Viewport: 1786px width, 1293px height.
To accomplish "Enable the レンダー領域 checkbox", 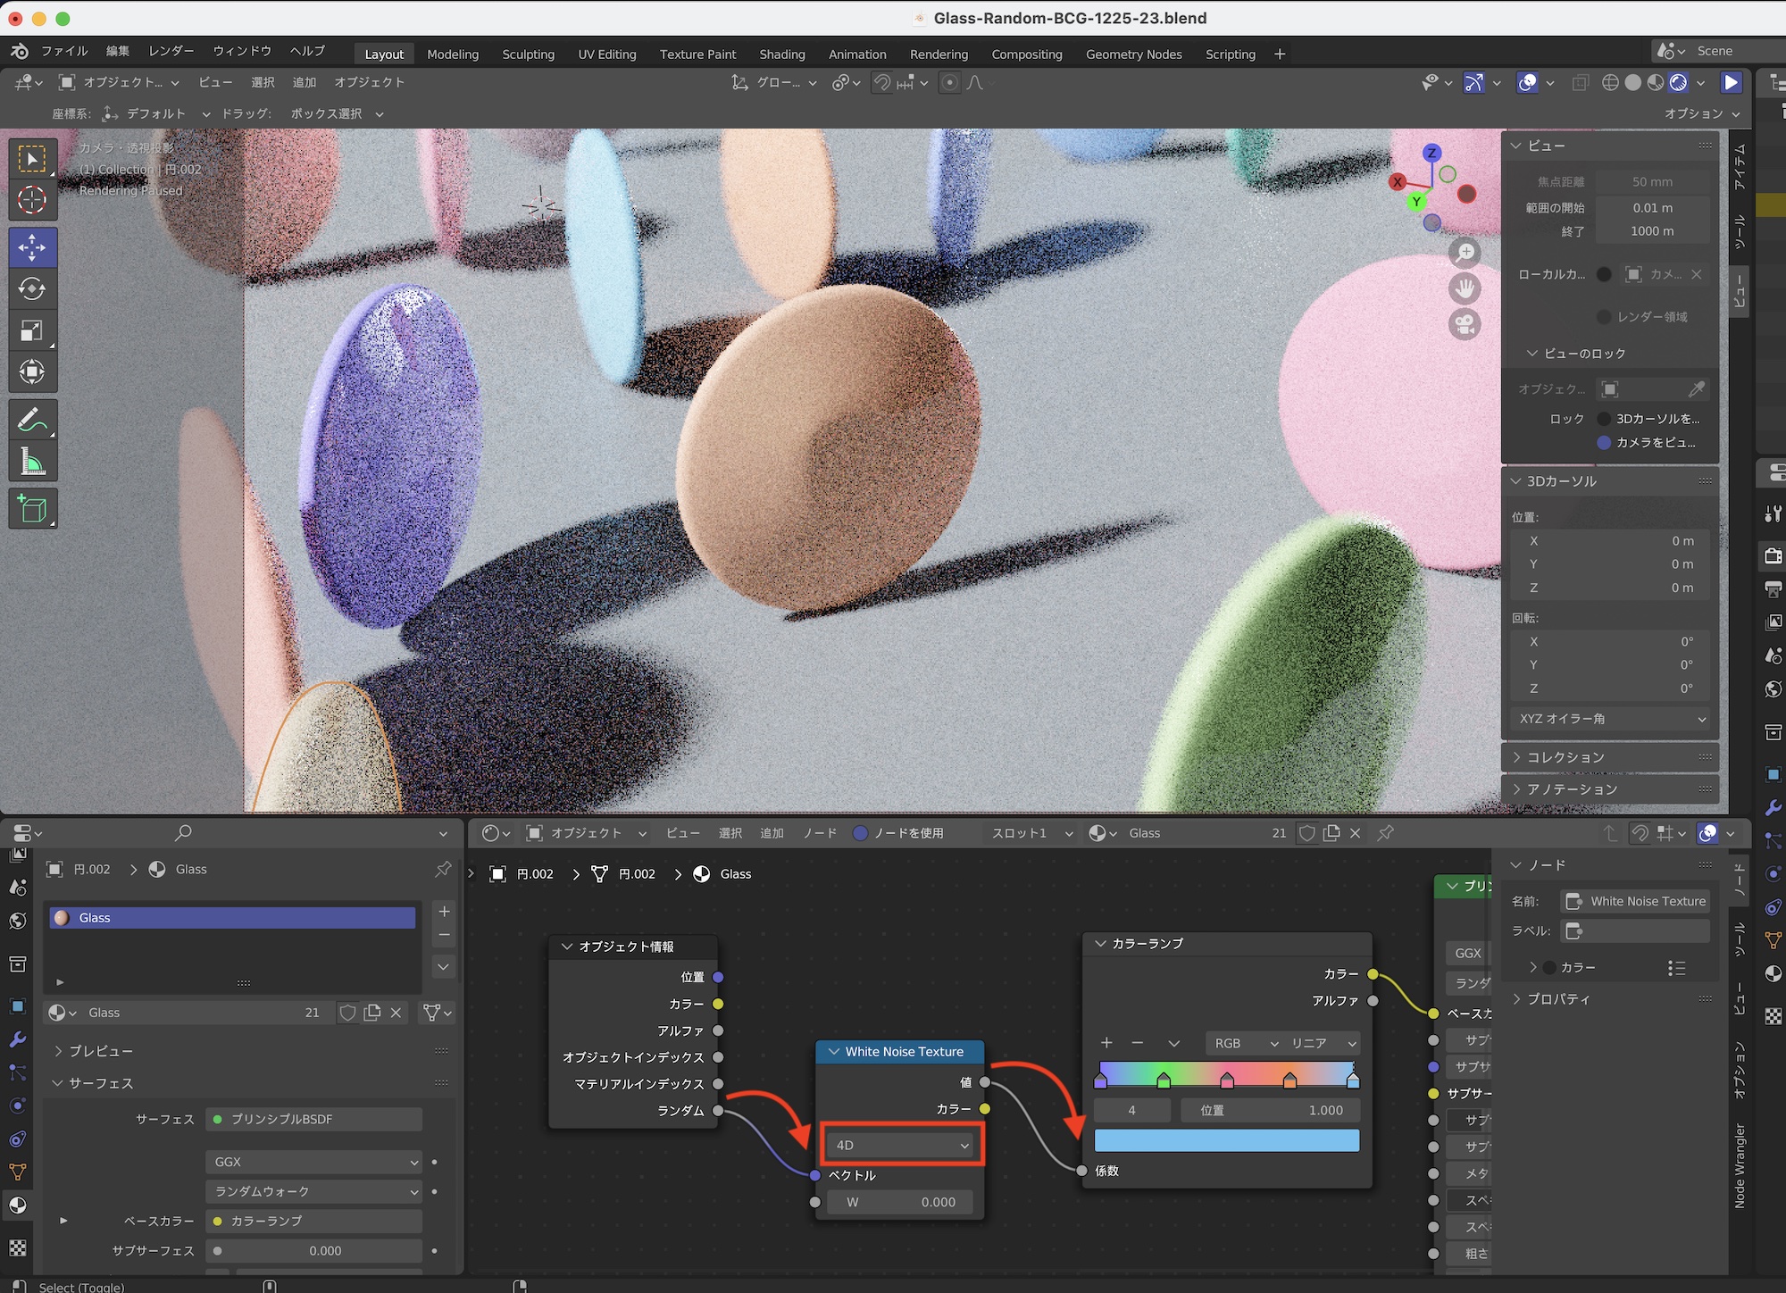I will tap(1604, 317).
